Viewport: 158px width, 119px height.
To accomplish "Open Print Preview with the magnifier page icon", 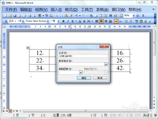I will click(x=34, y=16).
